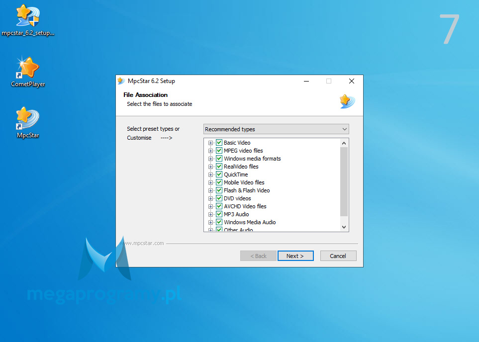
Task: Select the DVD videos label
Action: (x=237, y=198)
